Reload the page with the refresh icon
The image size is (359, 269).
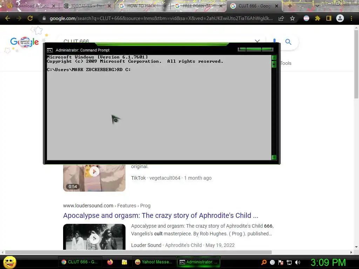(30, 18)
